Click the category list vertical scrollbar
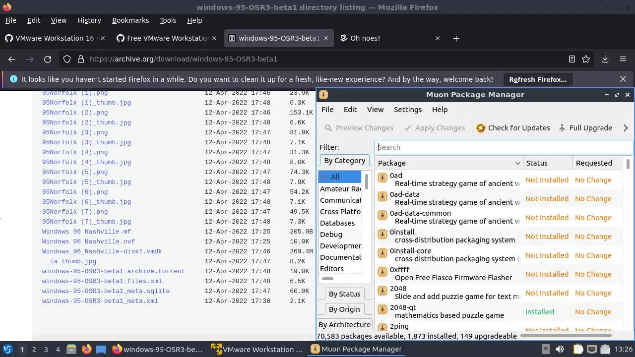The width and height of the screenshot is (635, 357). [x=367, y=181]
